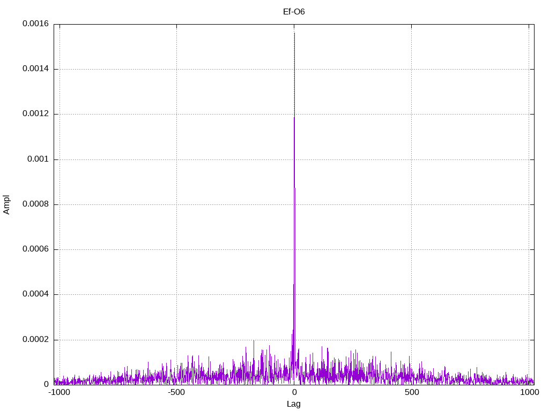The image size is (549, 411).
Task: Click the 0.0006 y-axis tick label
Action: click(x=35, y=249)
